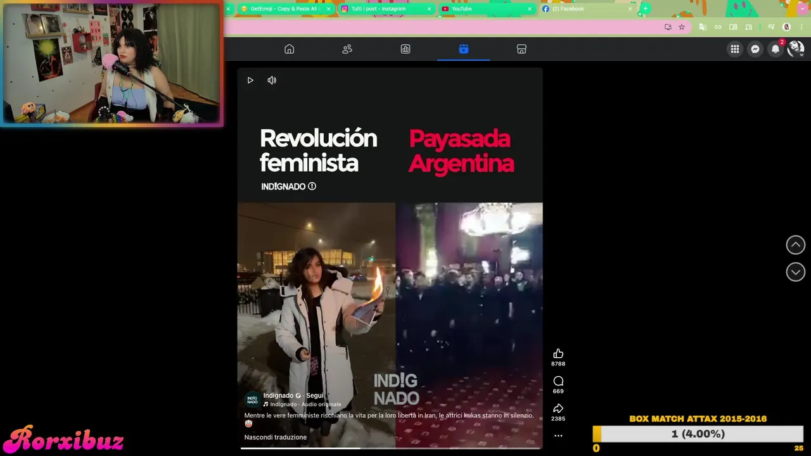Screen dimensions: 811x456
Task: Open the reading mode book icon
Action: (733, 27)
